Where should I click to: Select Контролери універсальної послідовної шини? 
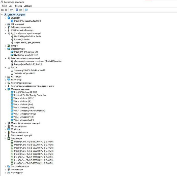[x=33, y=86]
